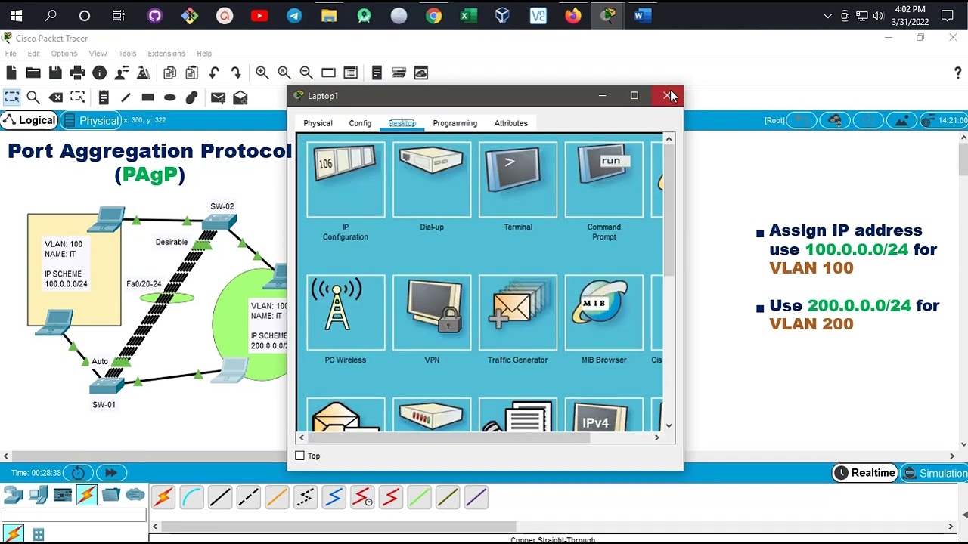Open the Tools menu

127,54
